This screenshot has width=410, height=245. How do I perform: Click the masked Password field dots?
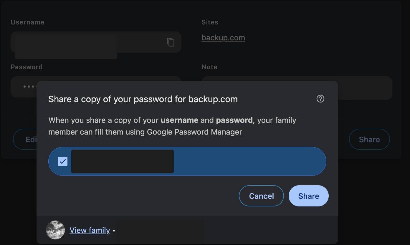[x=30, y=87]
